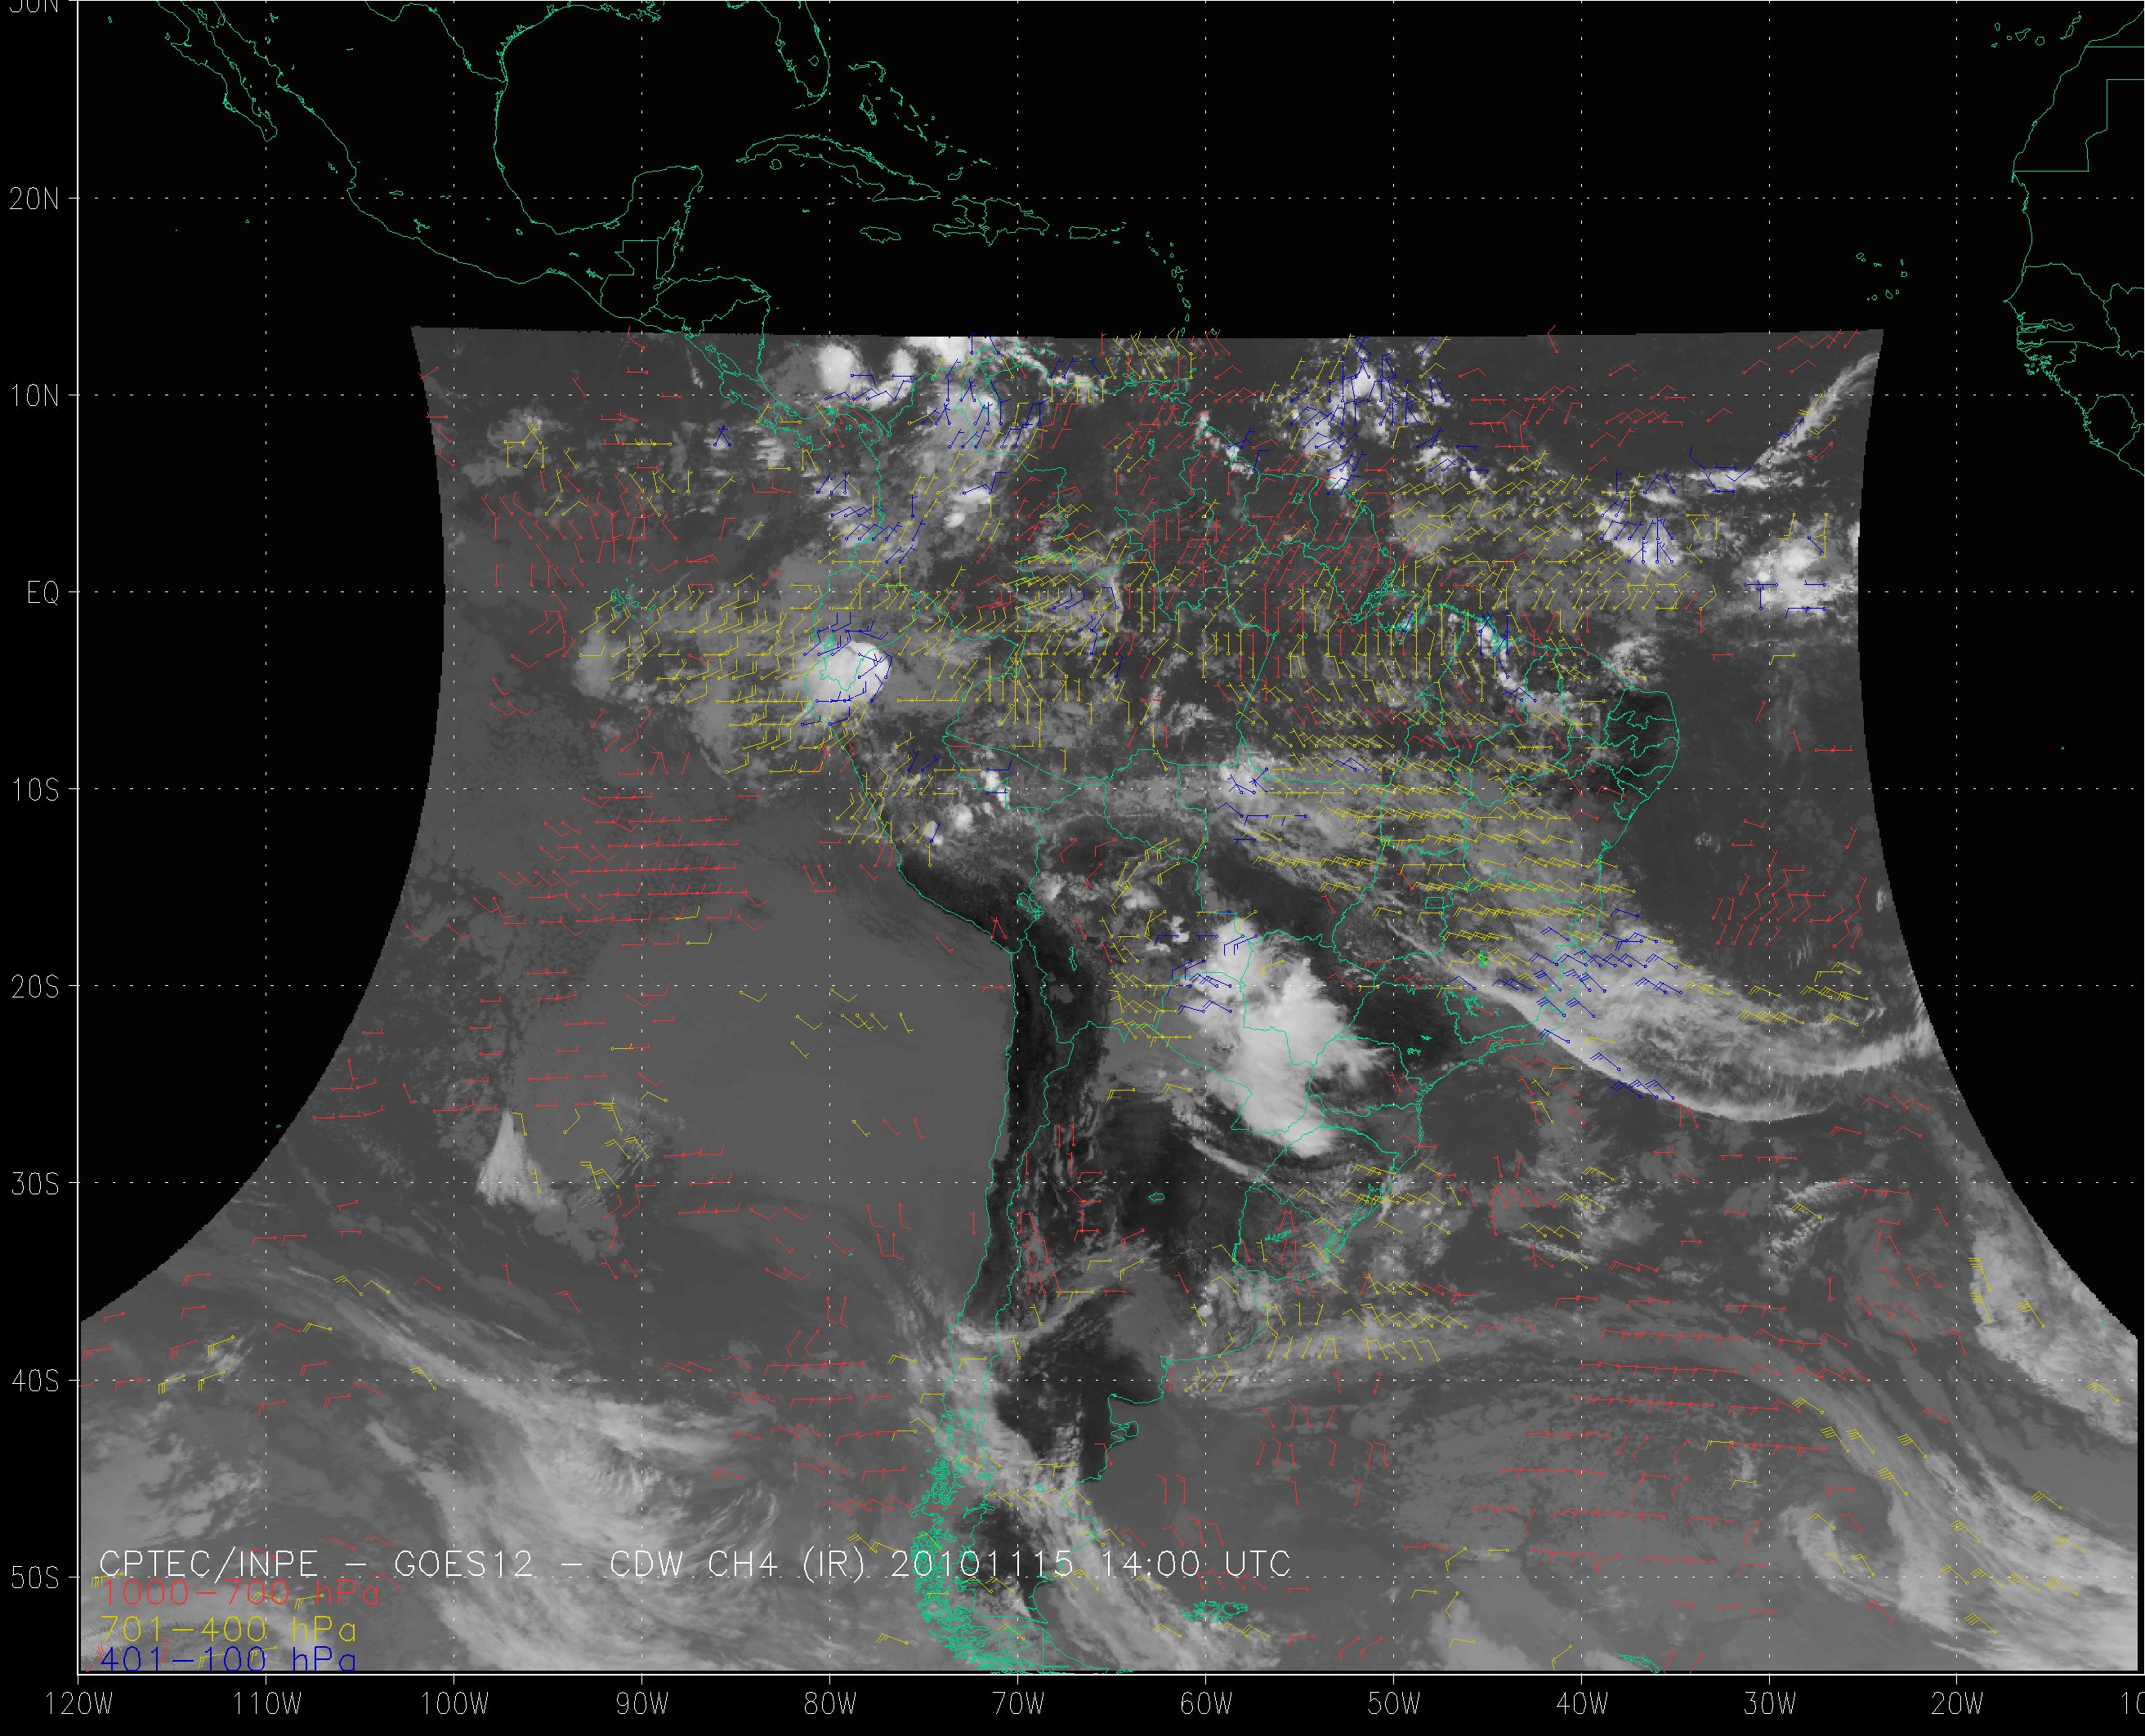Click the 20S latitude axis label
Image resolution: width=2145 pixels, height=1736 pixels.
click(x=35, y=987)
